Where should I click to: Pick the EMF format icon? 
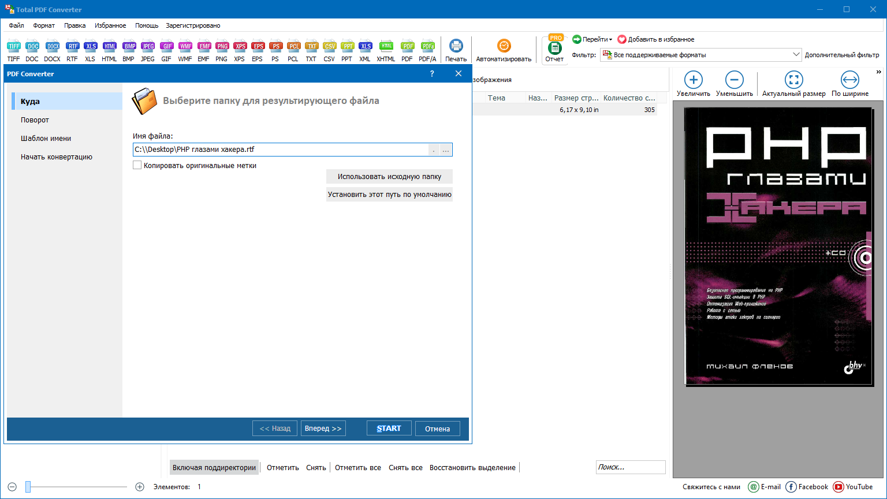(x=204, y=46)
